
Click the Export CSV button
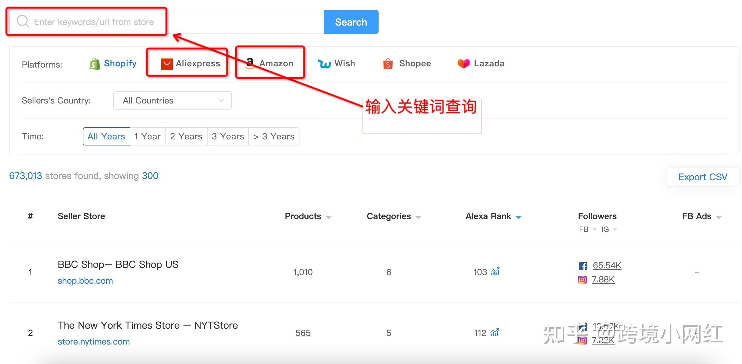tap(703, 177)
